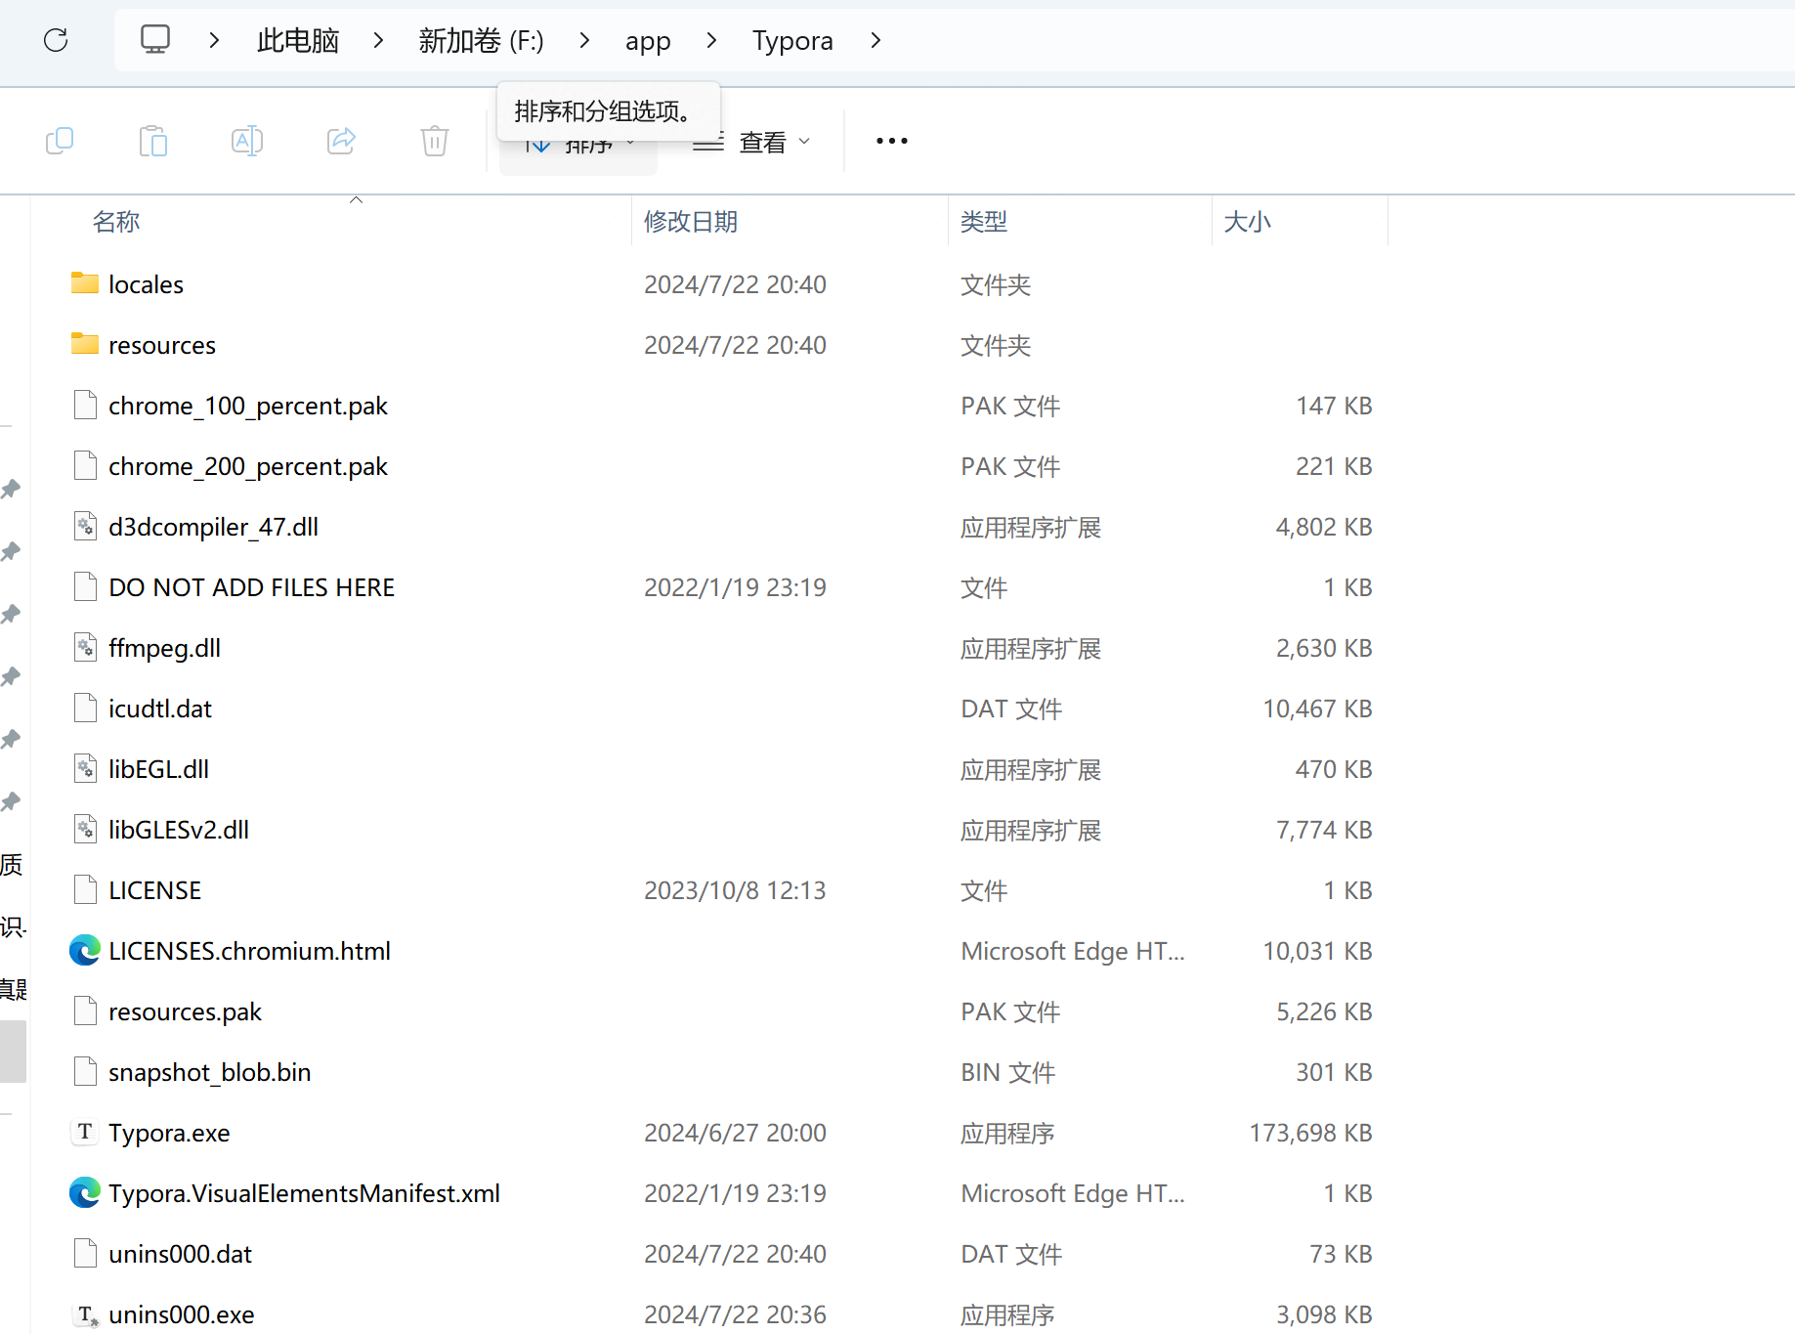This screenshot has height=1334, width=1795.
Task: Expand the chevron after Typora breadcrumb
Action: [876, 40]
